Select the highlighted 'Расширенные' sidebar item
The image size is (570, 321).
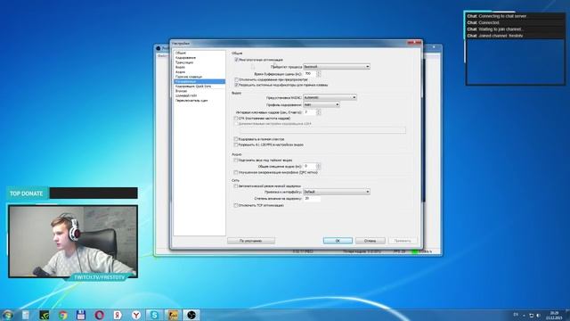[x=199, y=81]
